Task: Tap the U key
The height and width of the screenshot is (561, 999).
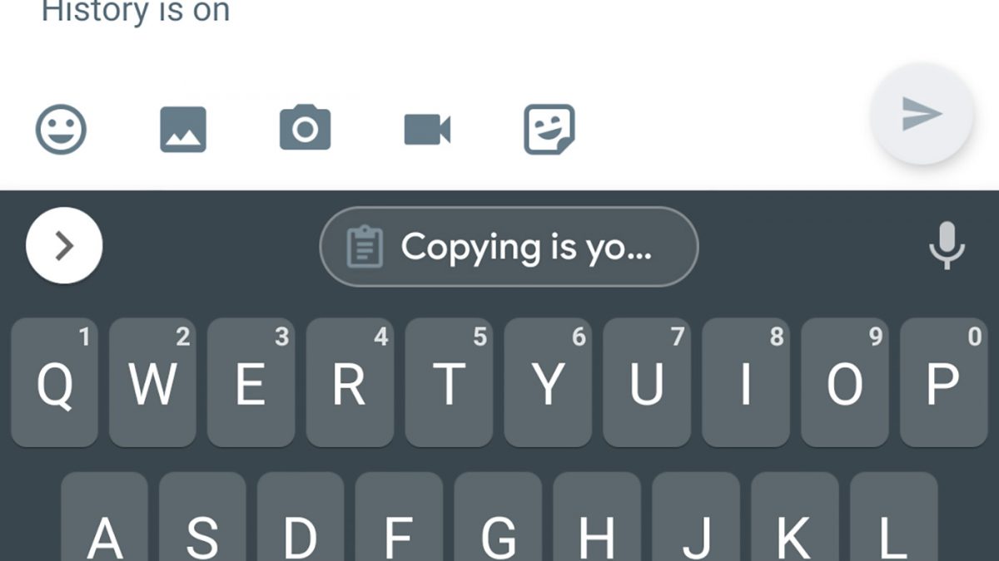Action: pos(648,382)
